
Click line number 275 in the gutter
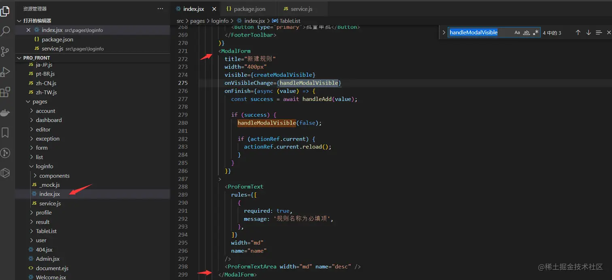(183, 83)
